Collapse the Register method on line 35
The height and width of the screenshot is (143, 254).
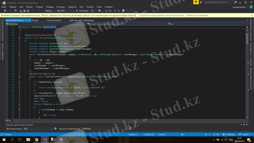[x=19, y=77]
